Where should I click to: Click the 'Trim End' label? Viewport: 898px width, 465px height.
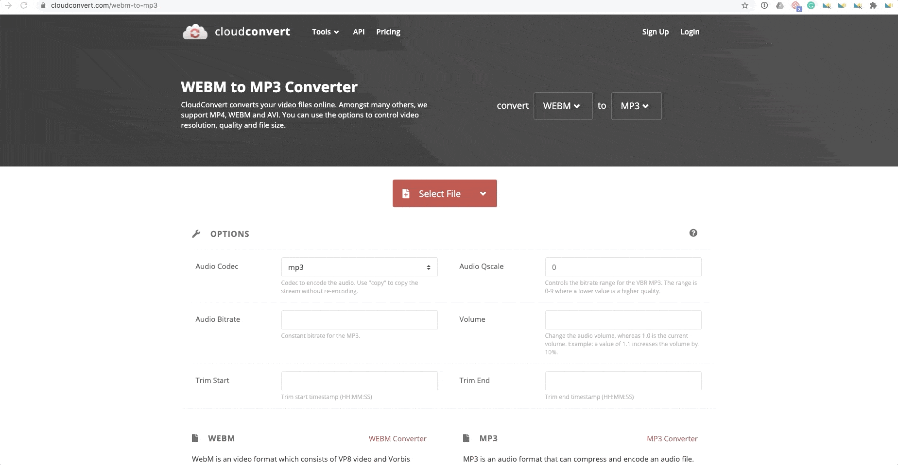coord(474,381)
